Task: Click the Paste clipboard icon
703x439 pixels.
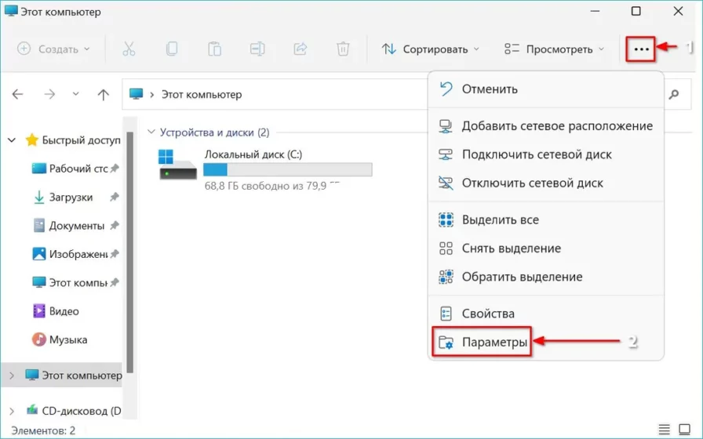Action: click(x=214, y=49)
